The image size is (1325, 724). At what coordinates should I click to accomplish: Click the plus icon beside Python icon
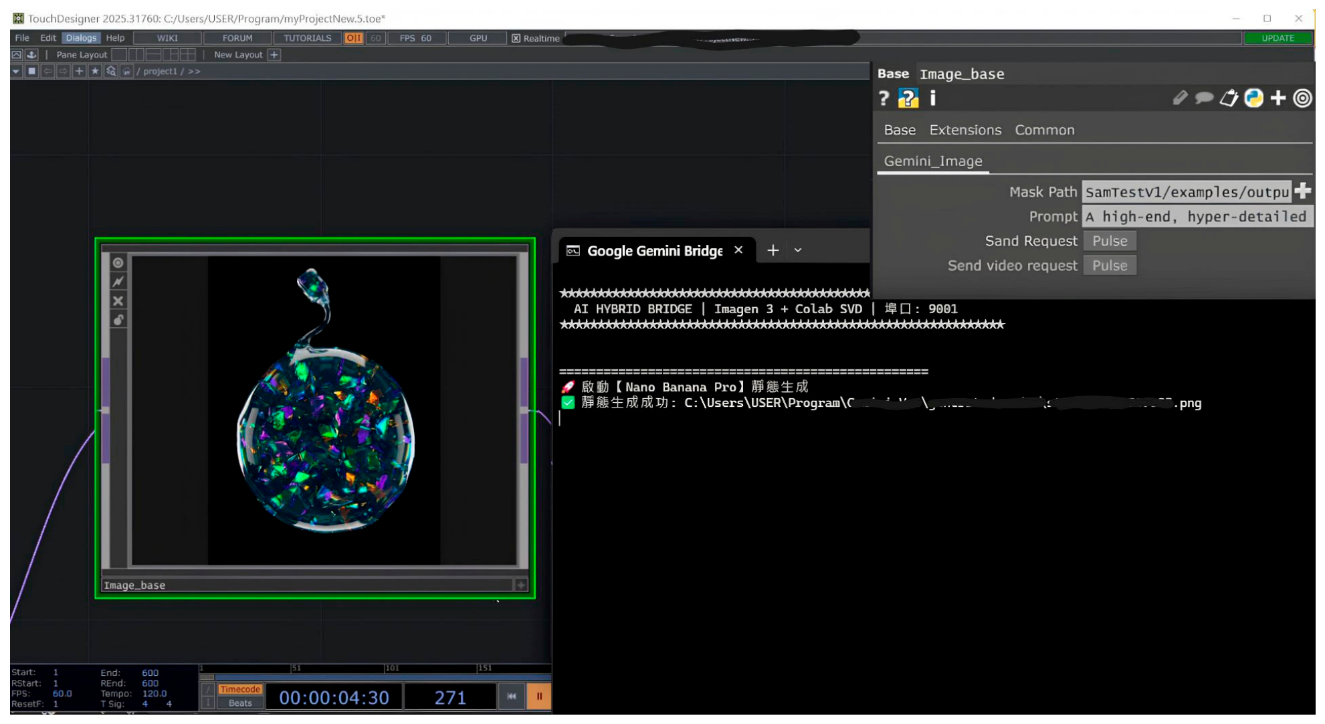click(1278, 98)
